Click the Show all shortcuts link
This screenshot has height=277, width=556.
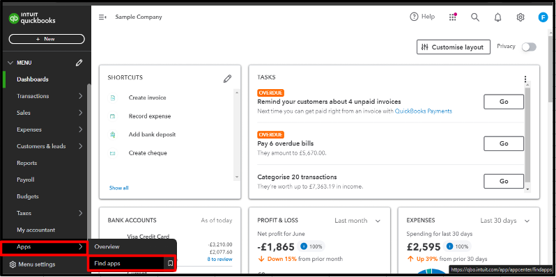118,188
